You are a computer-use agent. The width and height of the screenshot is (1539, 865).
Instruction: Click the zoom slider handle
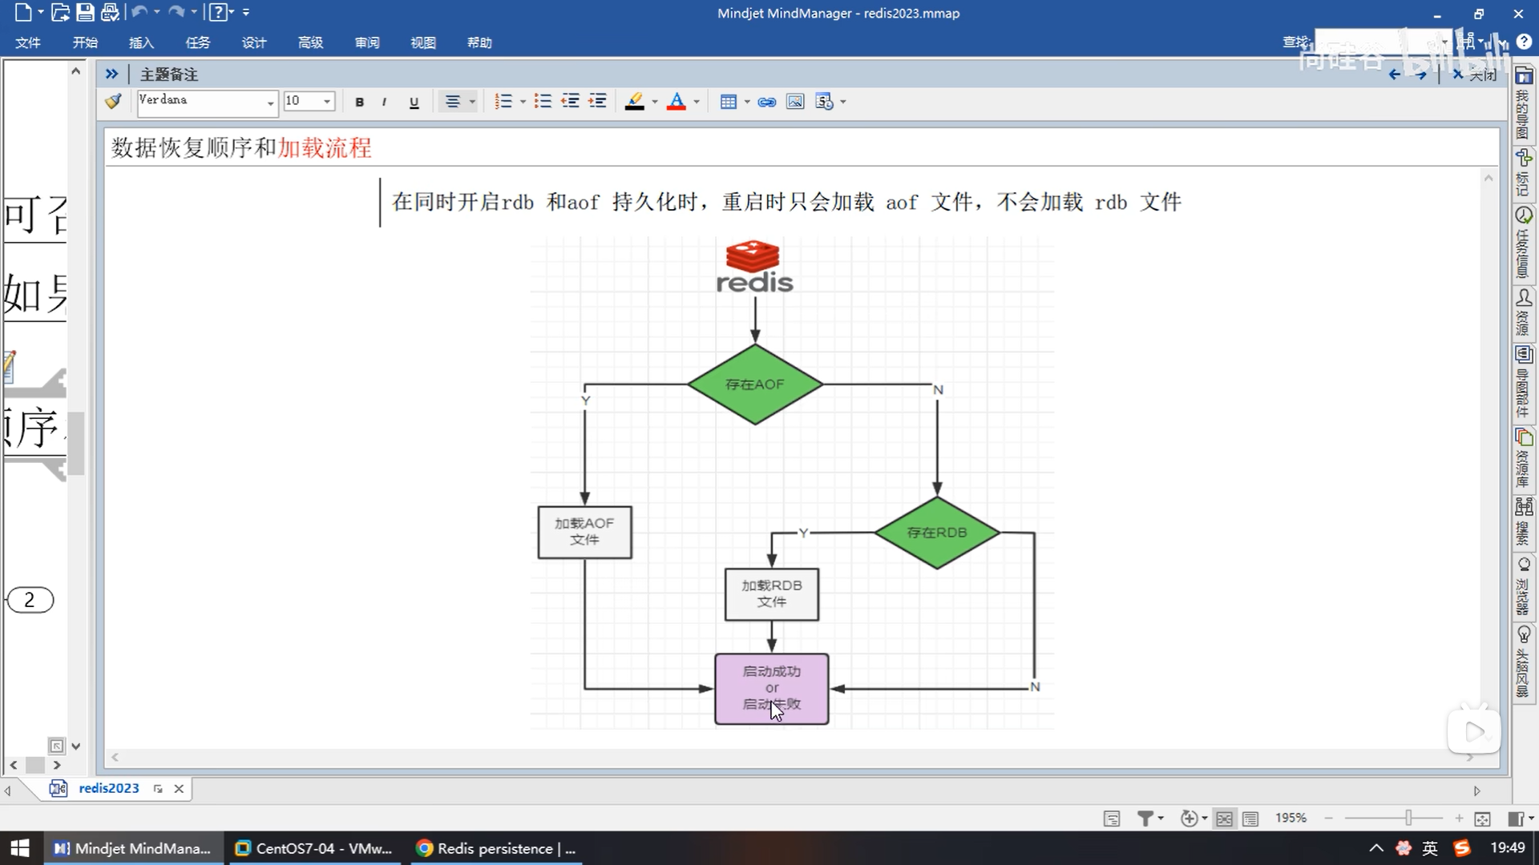[1408, 818]
